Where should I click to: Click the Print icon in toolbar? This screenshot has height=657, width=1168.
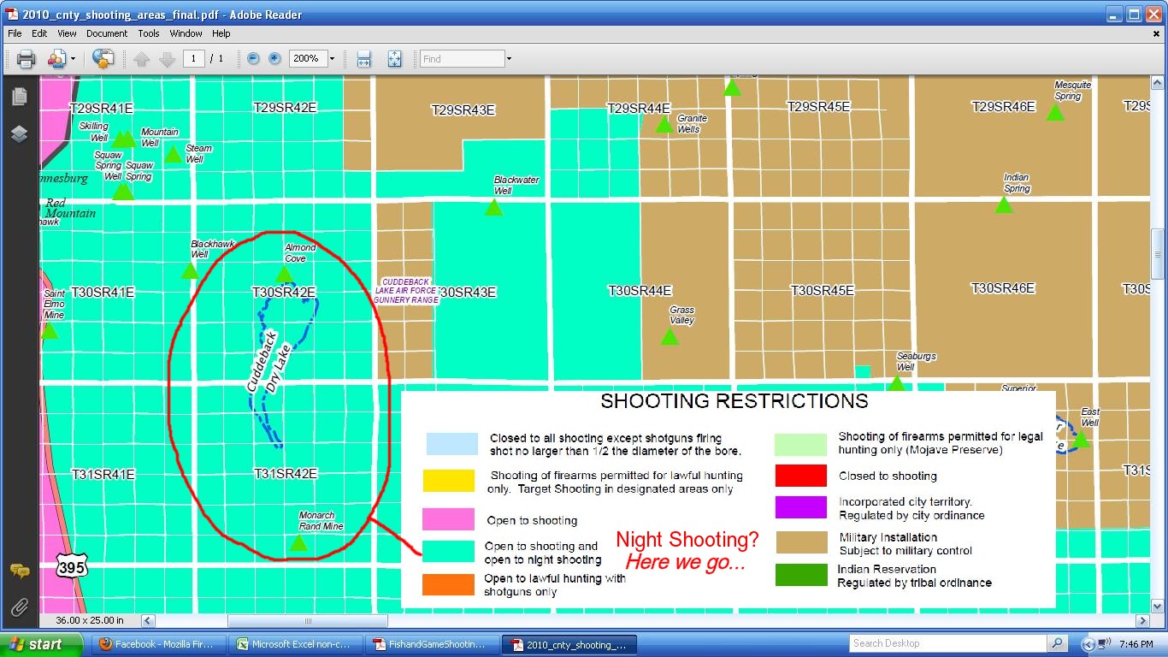(x=26, y=59)
